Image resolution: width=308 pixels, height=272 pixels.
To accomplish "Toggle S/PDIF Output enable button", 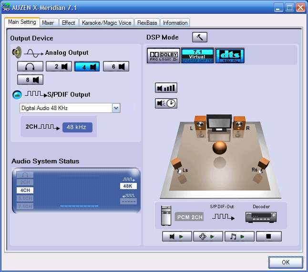I will coord(17,95).
